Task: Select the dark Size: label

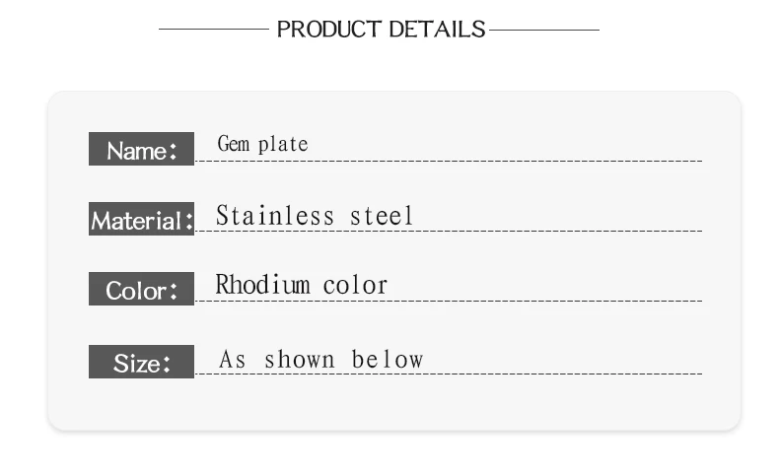Action: click(141, 363)
